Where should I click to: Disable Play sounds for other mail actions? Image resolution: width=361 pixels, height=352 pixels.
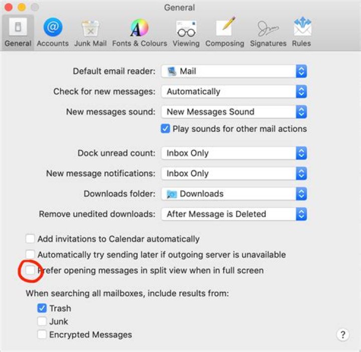click(165, 129)
